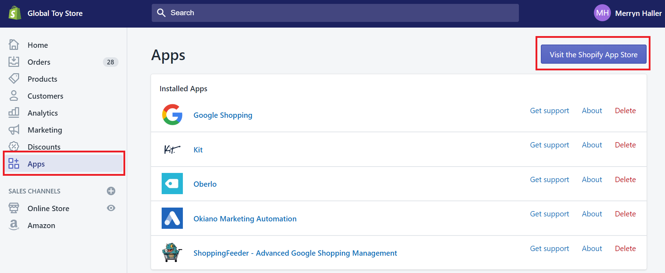Select Apps in sidebar
Image resolution: width=665 pixels, height=273 pixels.
(x=64, y=164)
